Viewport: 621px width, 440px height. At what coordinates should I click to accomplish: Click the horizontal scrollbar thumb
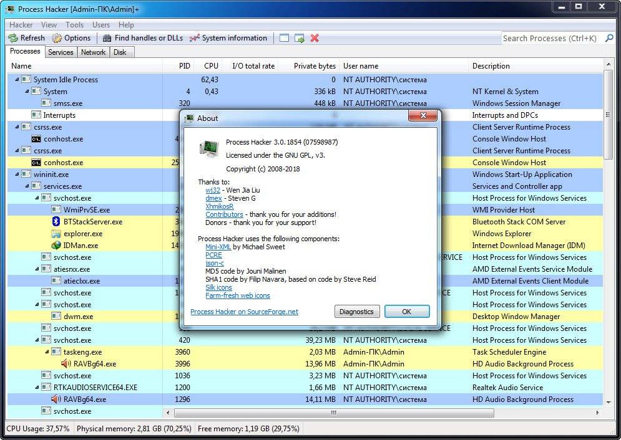point(334,413)
